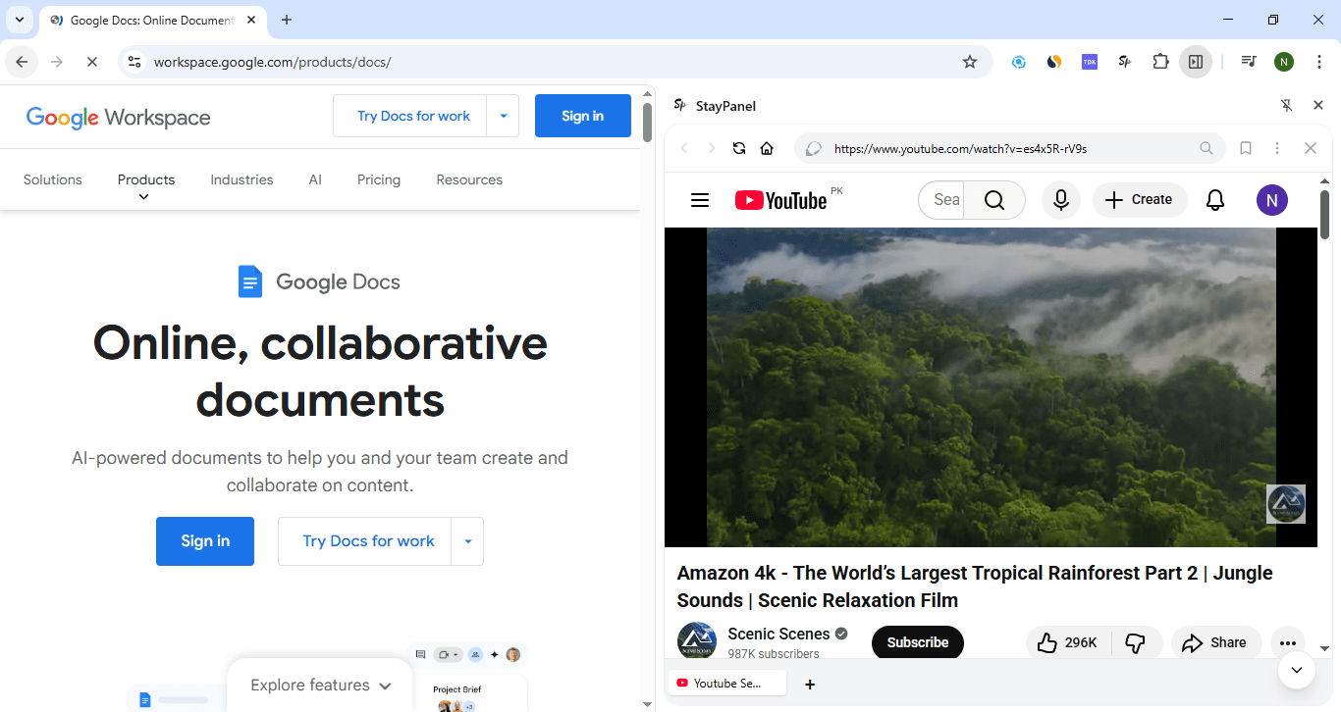Subscribe to Scenic Scenes channel
This screenshot has width=1341, height=712.
(x=917, y=642)
